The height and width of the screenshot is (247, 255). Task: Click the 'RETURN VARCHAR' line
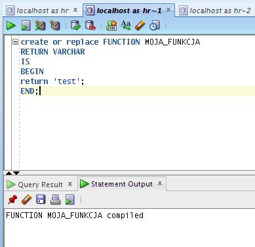(x=52, y=52)
